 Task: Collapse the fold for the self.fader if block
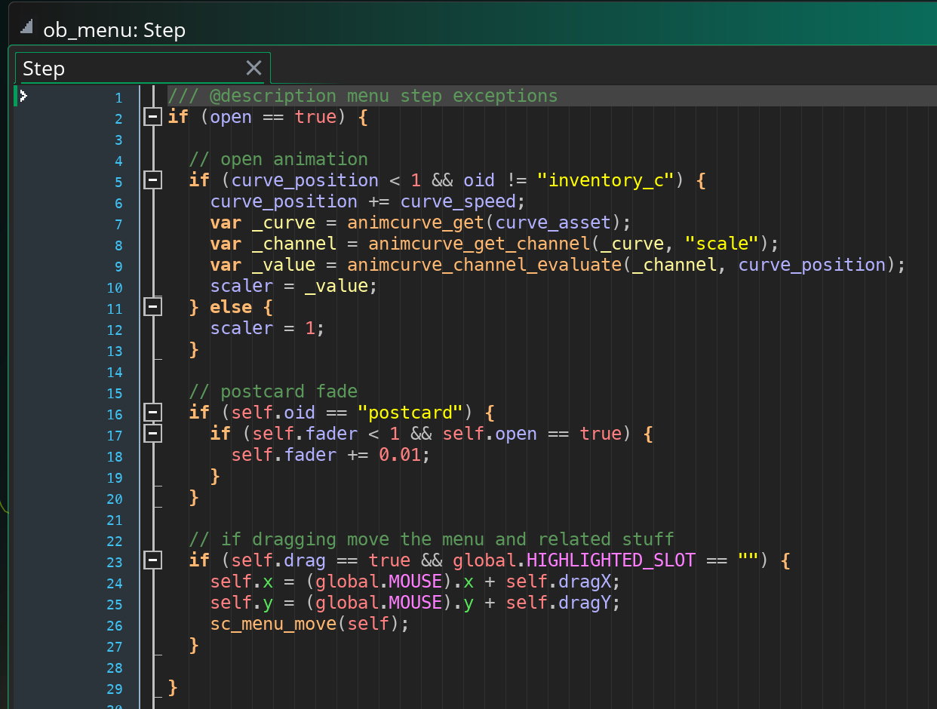153,434
